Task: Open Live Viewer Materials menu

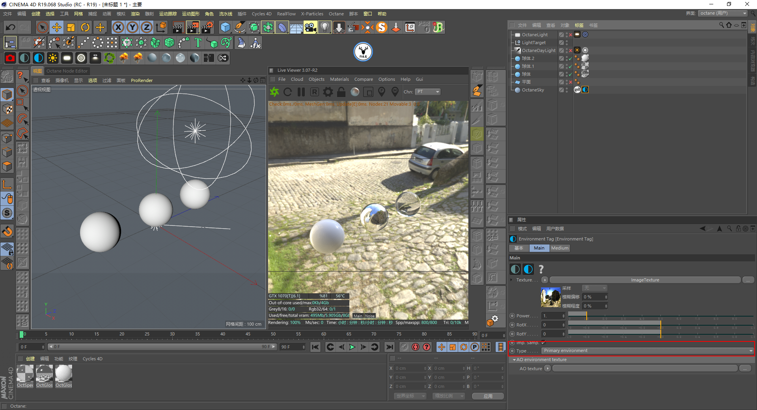Action: (x=339, y=79)
